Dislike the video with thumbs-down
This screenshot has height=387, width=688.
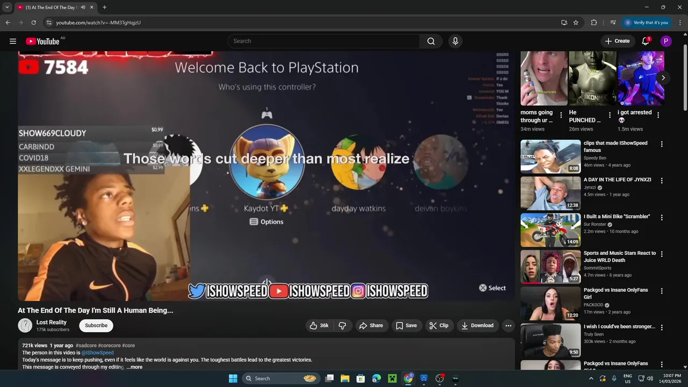coord(342,326)
